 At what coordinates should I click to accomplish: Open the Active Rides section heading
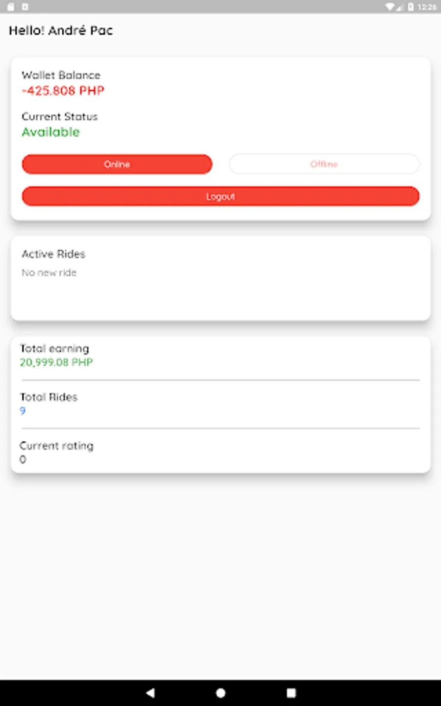pos(53,254)
